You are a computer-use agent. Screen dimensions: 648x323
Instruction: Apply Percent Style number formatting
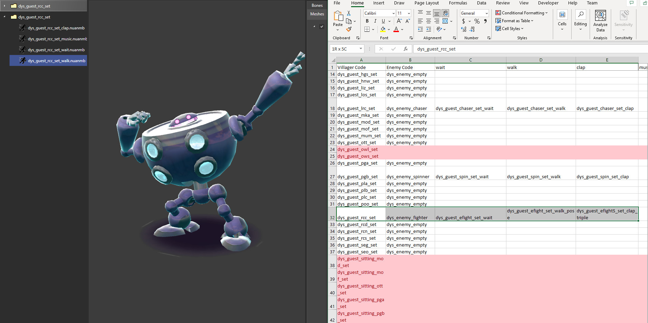(x=477, y=21)
